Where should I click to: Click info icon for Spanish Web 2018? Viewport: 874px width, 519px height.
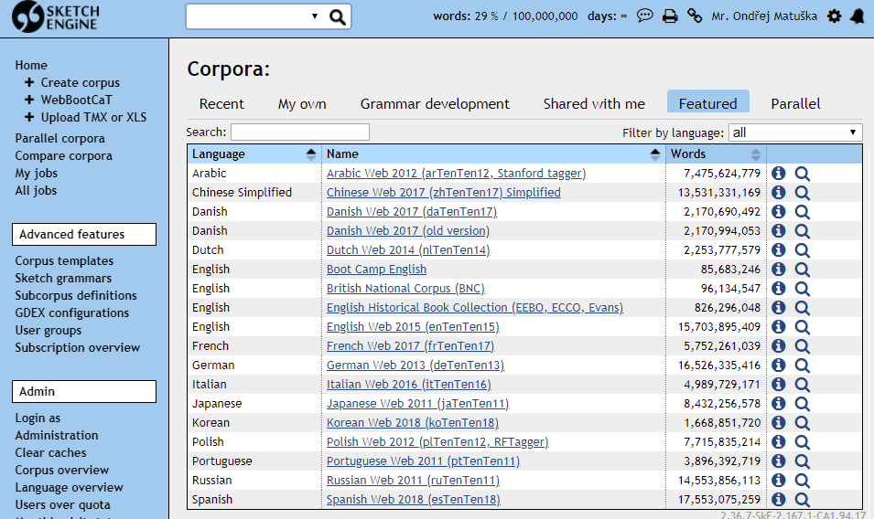click(779, 500)
